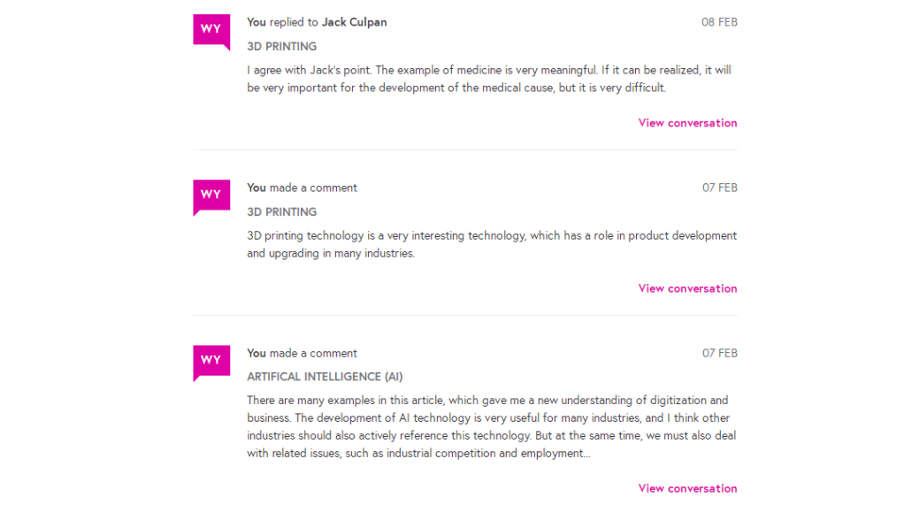Click "You" in the reply to Jack Culpan
The width and height of the screenshot is (904, 505).
(x=257, y=22)
